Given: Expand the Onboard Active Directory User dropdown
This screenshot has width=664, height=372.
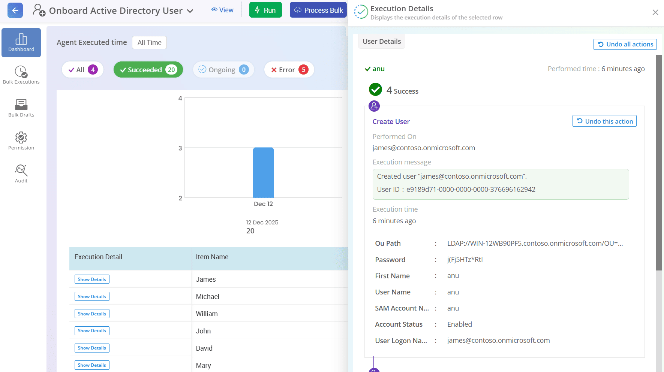Looking at the screenshot, I should 190,10.
